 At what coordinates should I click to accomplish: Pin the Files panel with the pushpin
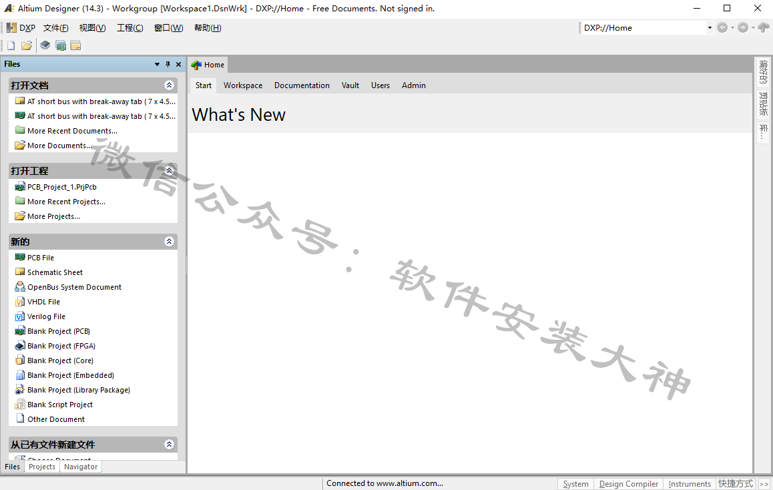click(x=168, y=65)
